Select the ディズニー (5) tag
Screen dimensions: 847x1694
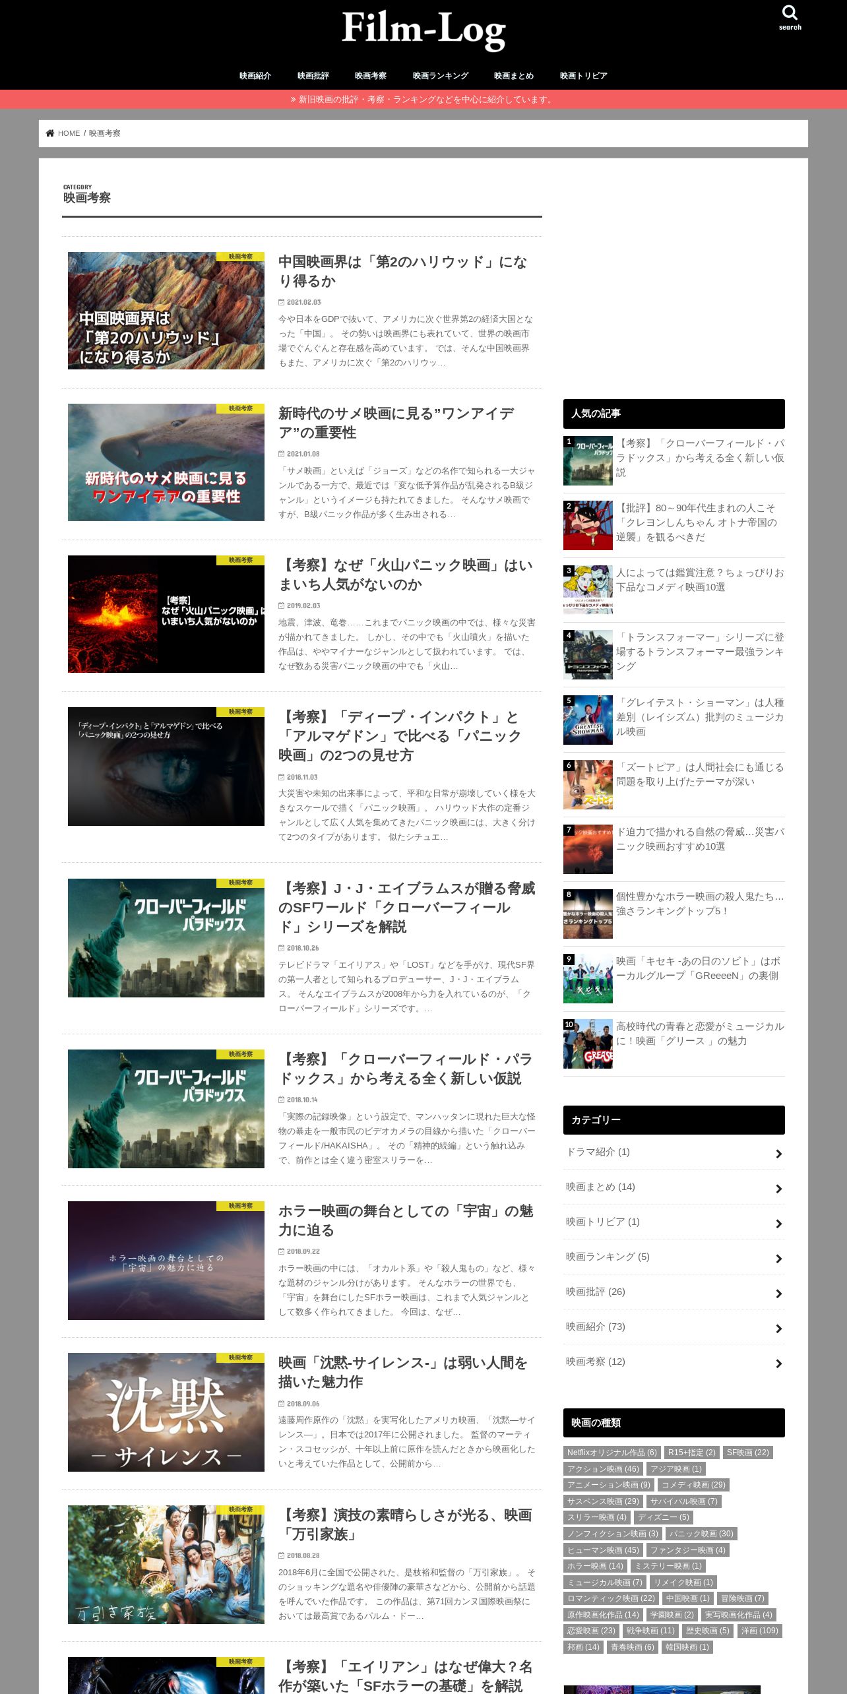point(663,1517)
